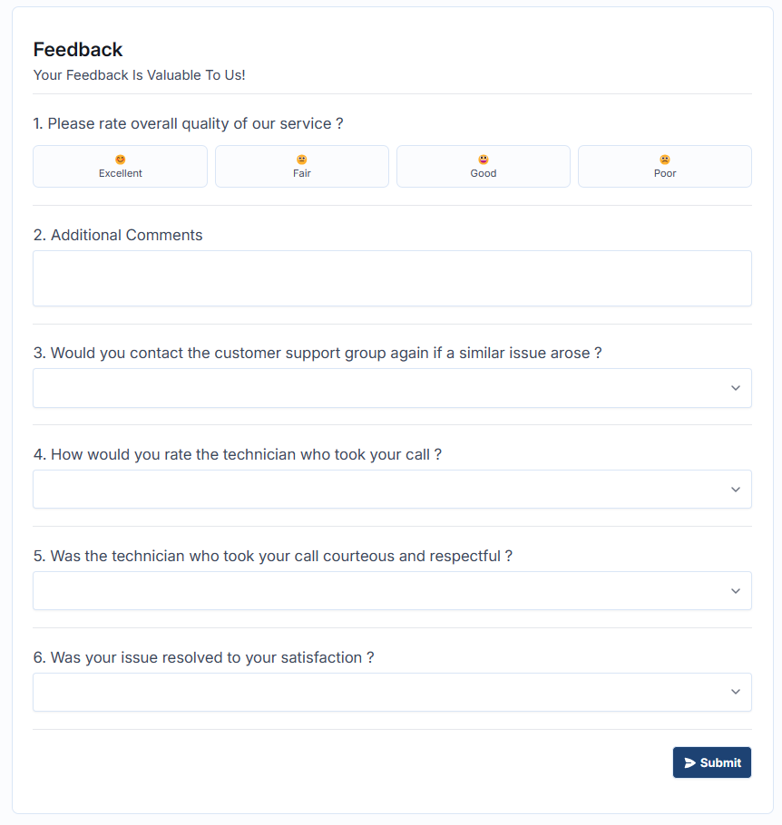
Task: Select the Excellent rating option
Action: (121, 167)
